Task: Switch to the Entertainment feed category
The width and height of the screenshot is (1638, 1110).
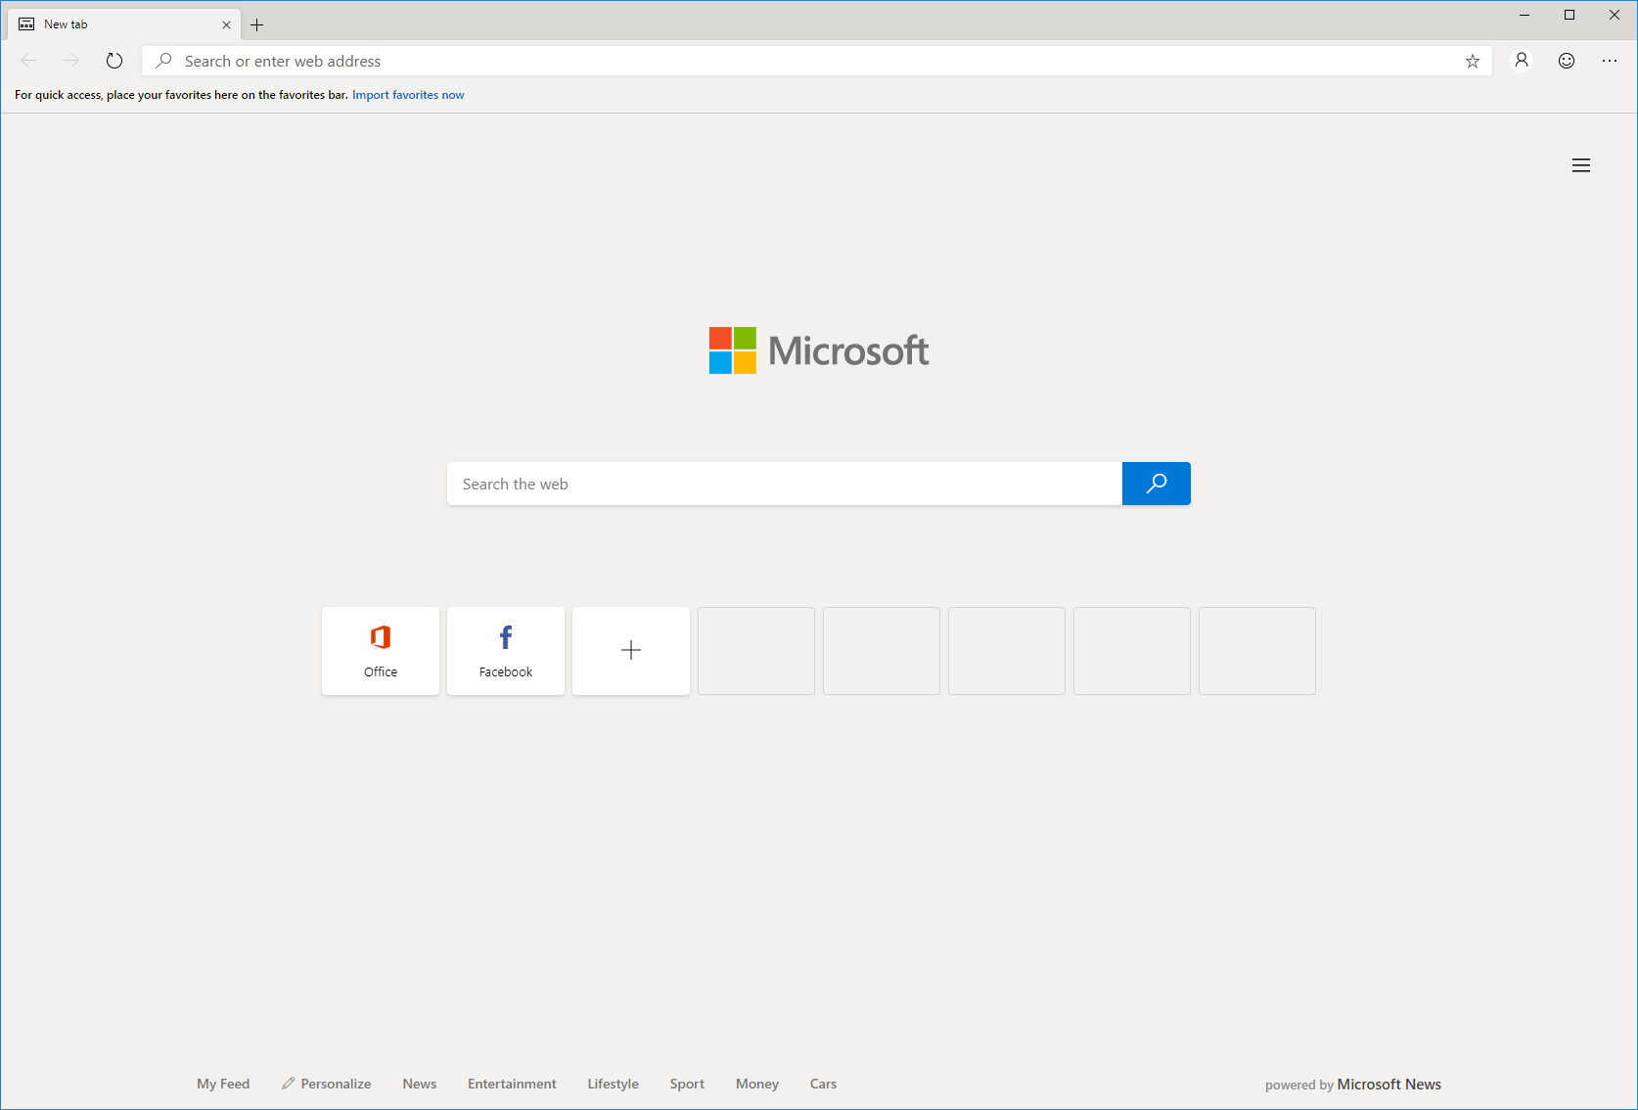Action: coord(512,1084)
